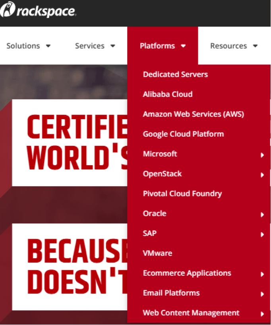Expand the SAP submenu arrow
Image resolution: width=271 pixels, height=325 pixels.
262,235
